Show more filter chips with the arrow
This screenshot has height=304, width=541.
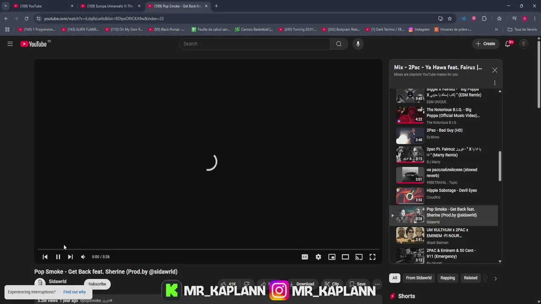[495, 278]
